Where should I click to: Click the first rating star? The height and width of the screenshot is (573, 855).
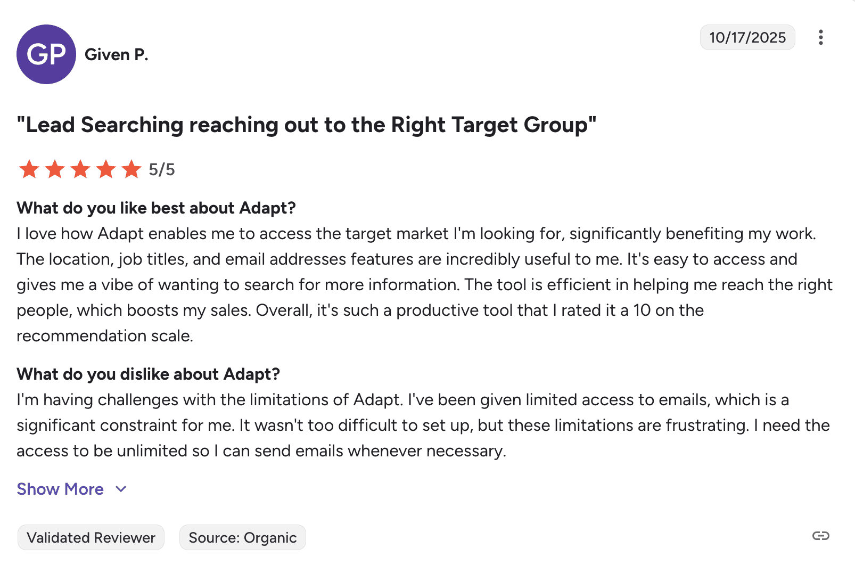point(29,169)
